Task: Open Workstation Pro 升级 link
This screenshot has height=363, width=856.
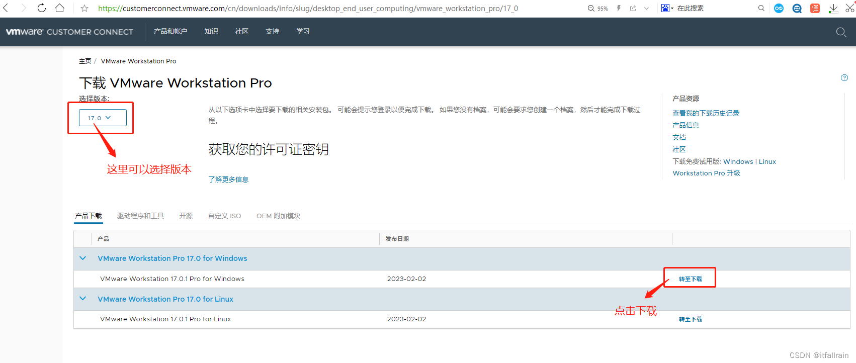Action: tap(707, 173)
